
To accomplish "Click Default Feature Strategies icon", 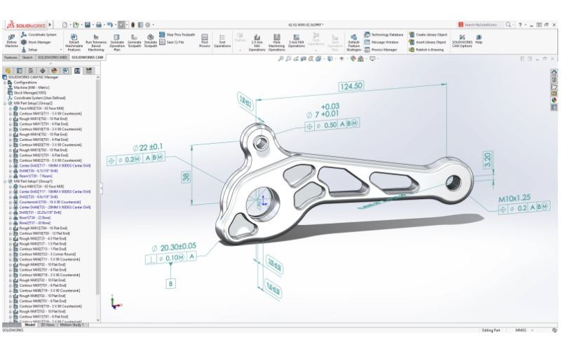I will click(353, 39).
